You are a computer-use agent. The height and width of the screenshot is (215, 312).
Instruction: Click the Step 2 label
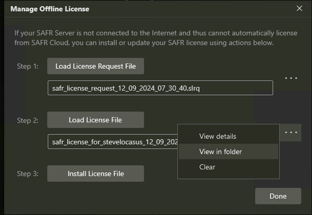click(x=28, y=120)
